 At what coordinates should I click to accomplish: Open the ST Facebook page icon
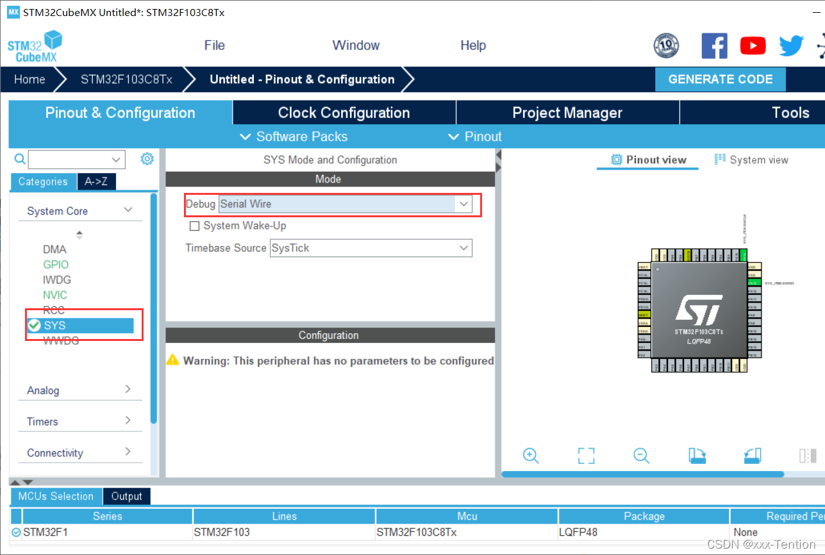click(x=714, y=46)
